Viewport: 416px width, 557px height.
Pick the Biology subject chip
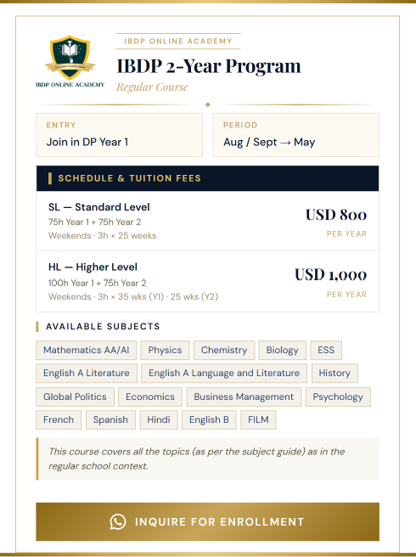(x=283, y=351)
